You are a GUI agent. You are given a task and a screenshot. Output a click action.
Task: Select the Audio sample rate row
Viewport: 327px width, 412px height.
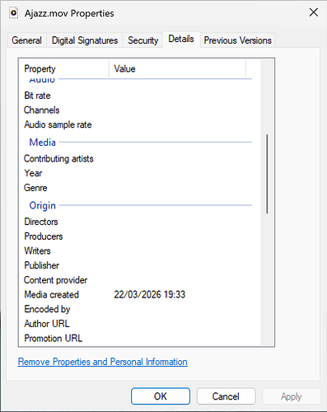(x=138, y=124)
